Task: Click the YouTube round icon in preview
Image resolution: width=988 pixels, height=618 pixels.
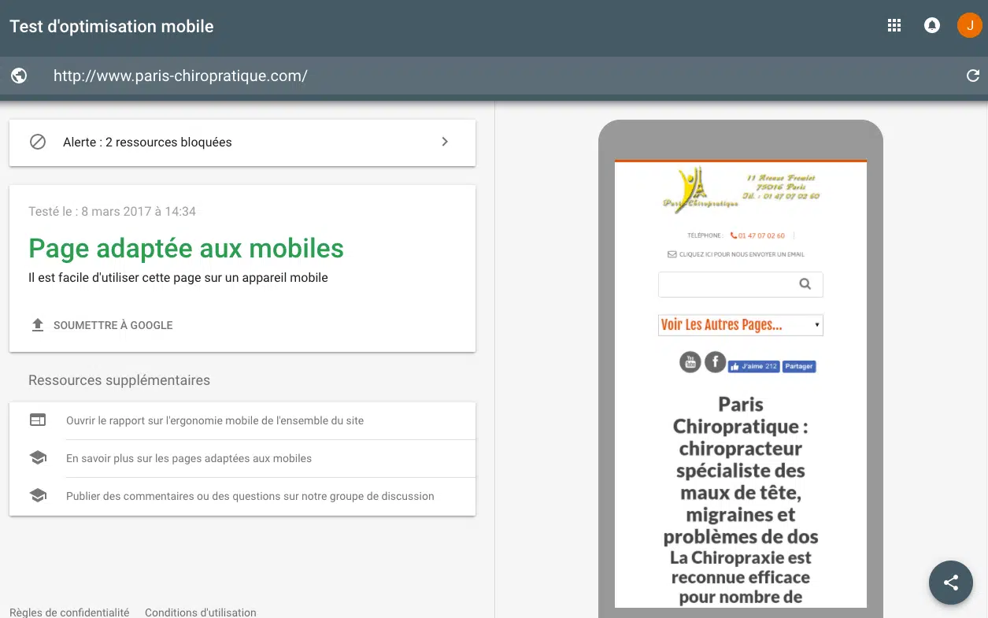Action: (690, 362)
